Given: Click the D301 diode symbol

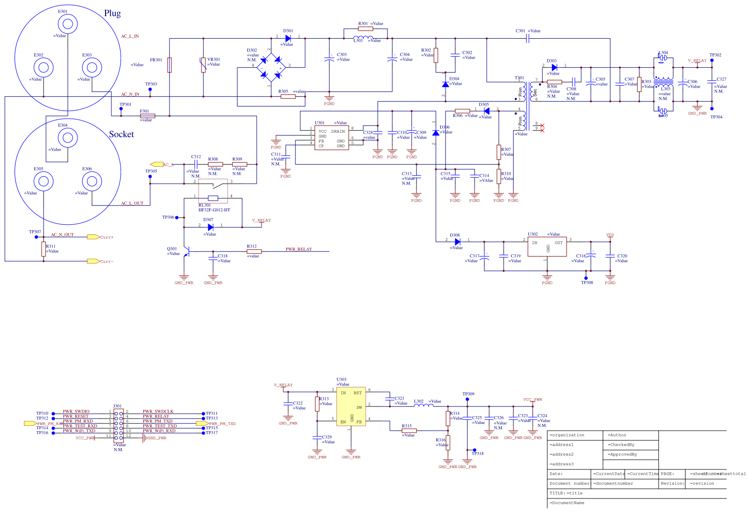Looking at the screenshot, I should tap(288, 38).
